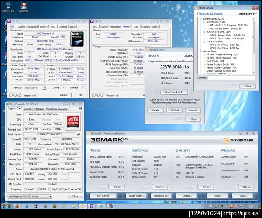Open the Validation tab in GPU-Z
The height and width of the screenshot is (218, 262).
(x=39, y=109)
